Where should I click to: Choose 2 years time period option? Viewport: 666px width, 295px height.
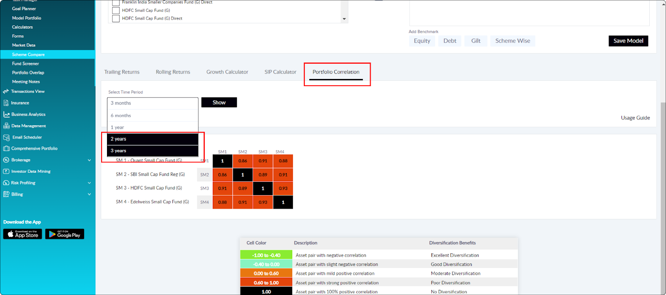[x=153, y=139]
